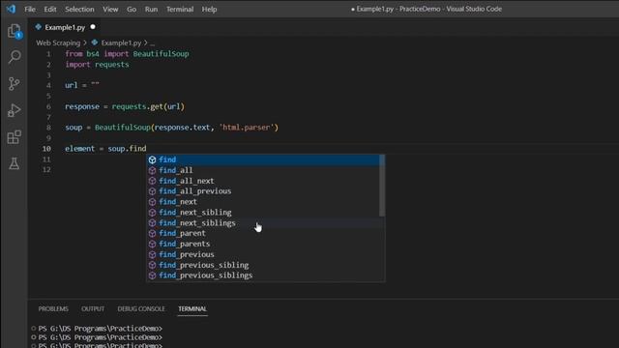
Task: Click the second terminal prompt line
Action: point(101,337)
